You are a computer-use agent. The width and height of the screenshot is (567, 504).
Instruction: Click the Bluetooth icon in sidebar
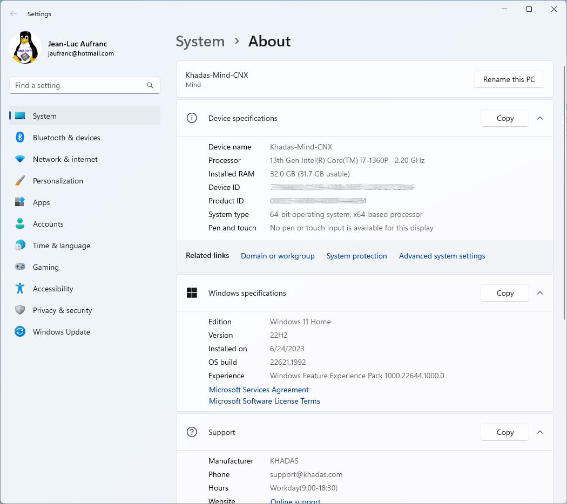[x=20, y=137]
